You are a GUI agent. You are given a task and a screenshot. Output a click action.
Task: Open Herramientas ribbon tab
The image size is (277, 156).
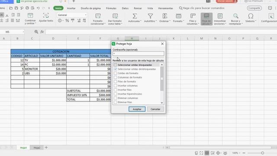(165, 8)
